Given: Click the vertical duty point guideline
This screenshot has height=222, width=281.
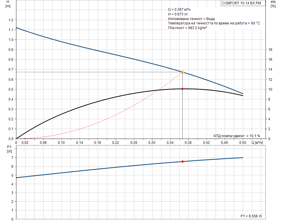Looking at the screenshot, I should 182,116.
